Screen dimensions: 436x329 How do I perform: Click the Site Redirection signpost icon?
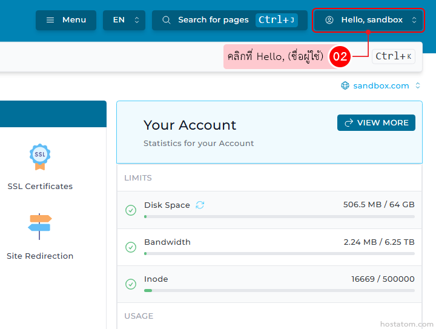[x=40, y=225]
